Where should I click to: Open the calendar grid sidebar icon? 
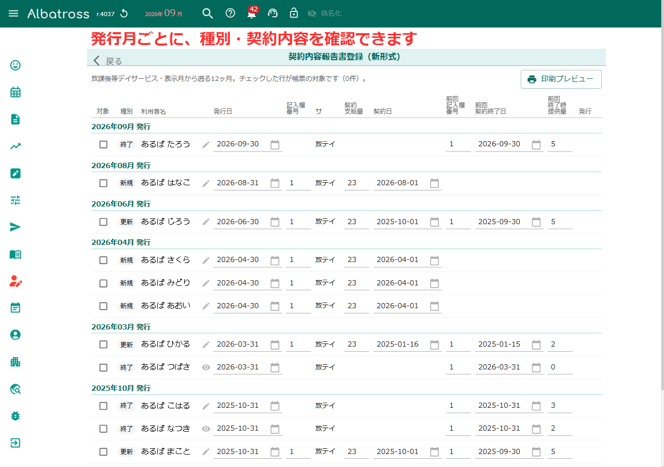[x=16, y=92]
